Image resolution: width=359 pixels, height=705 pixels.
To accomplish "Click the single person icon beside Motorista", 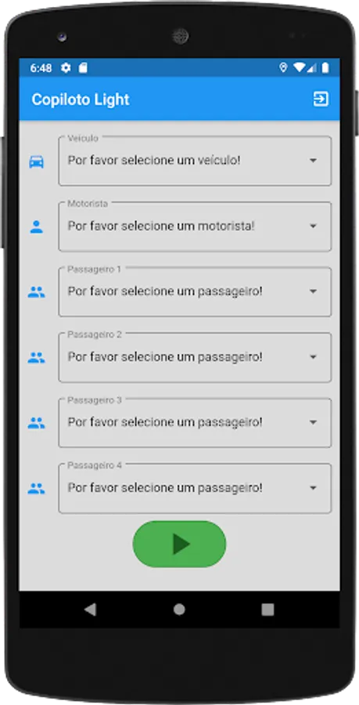I will (36, 227).
